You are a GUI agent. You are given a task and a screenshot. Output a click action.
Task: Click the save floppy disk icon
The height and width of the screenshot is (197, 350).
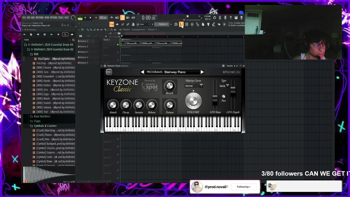(236, 18)
